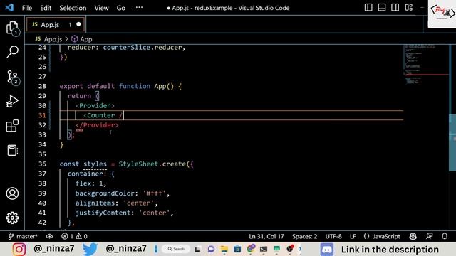
Task: Click the unsaved dot on App.js tab
Action: pyautogui.click(x=78, y=24)
